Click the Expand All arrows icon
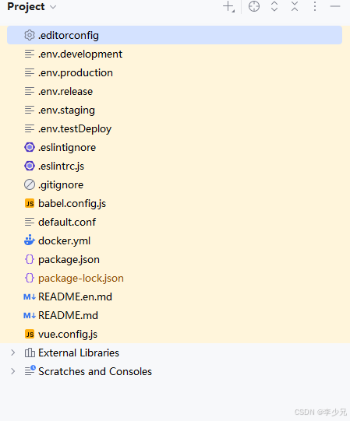Screen dimensions: 350x421 [x=274, y=6]
